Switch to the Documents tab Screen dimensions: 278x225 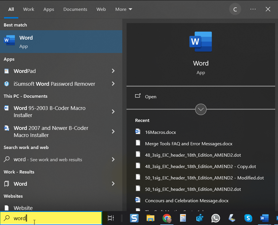click(x=75, y=9)
